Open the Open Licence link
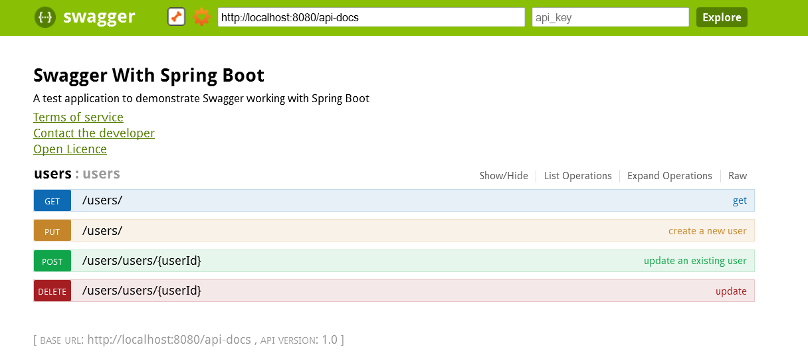The image size is (808, 357). click(70, 149)
